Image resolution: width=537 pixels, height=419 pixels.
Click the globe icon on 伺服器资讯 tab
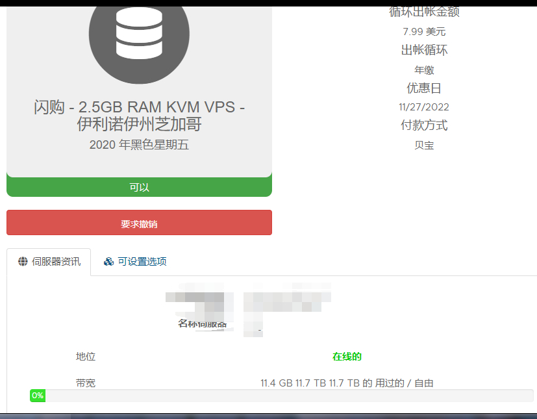(x=23, y=261)
